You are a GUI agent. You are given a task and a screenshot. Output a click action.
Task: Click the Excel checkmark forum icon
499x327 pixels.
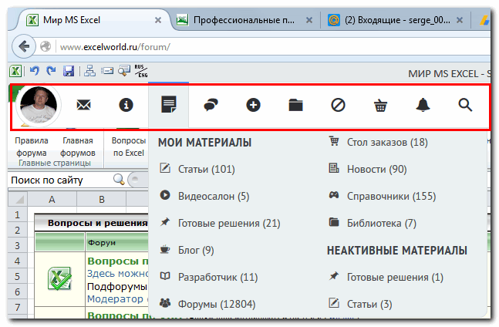point(59,279)
